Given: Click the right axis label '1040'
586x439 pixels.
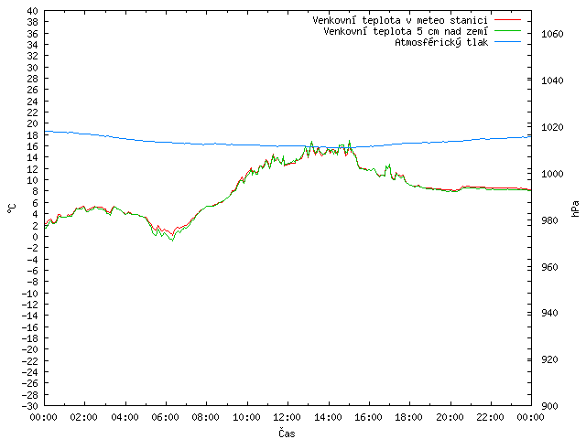Looking at the screenshot, I should click(552, 80).
